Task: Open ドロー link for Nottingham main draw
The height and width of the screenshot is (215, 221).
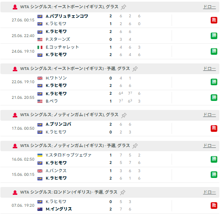Action: 209,115
